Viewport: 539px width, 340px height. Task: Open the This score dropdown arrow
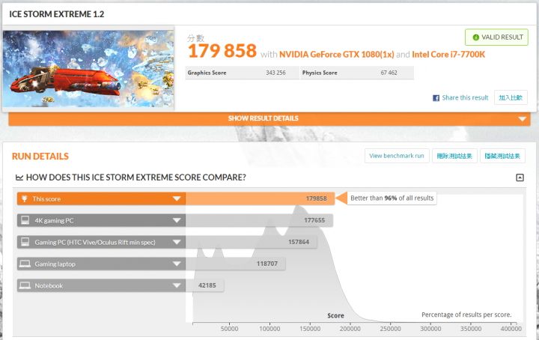pyautogui.click(x=177, y=198)
